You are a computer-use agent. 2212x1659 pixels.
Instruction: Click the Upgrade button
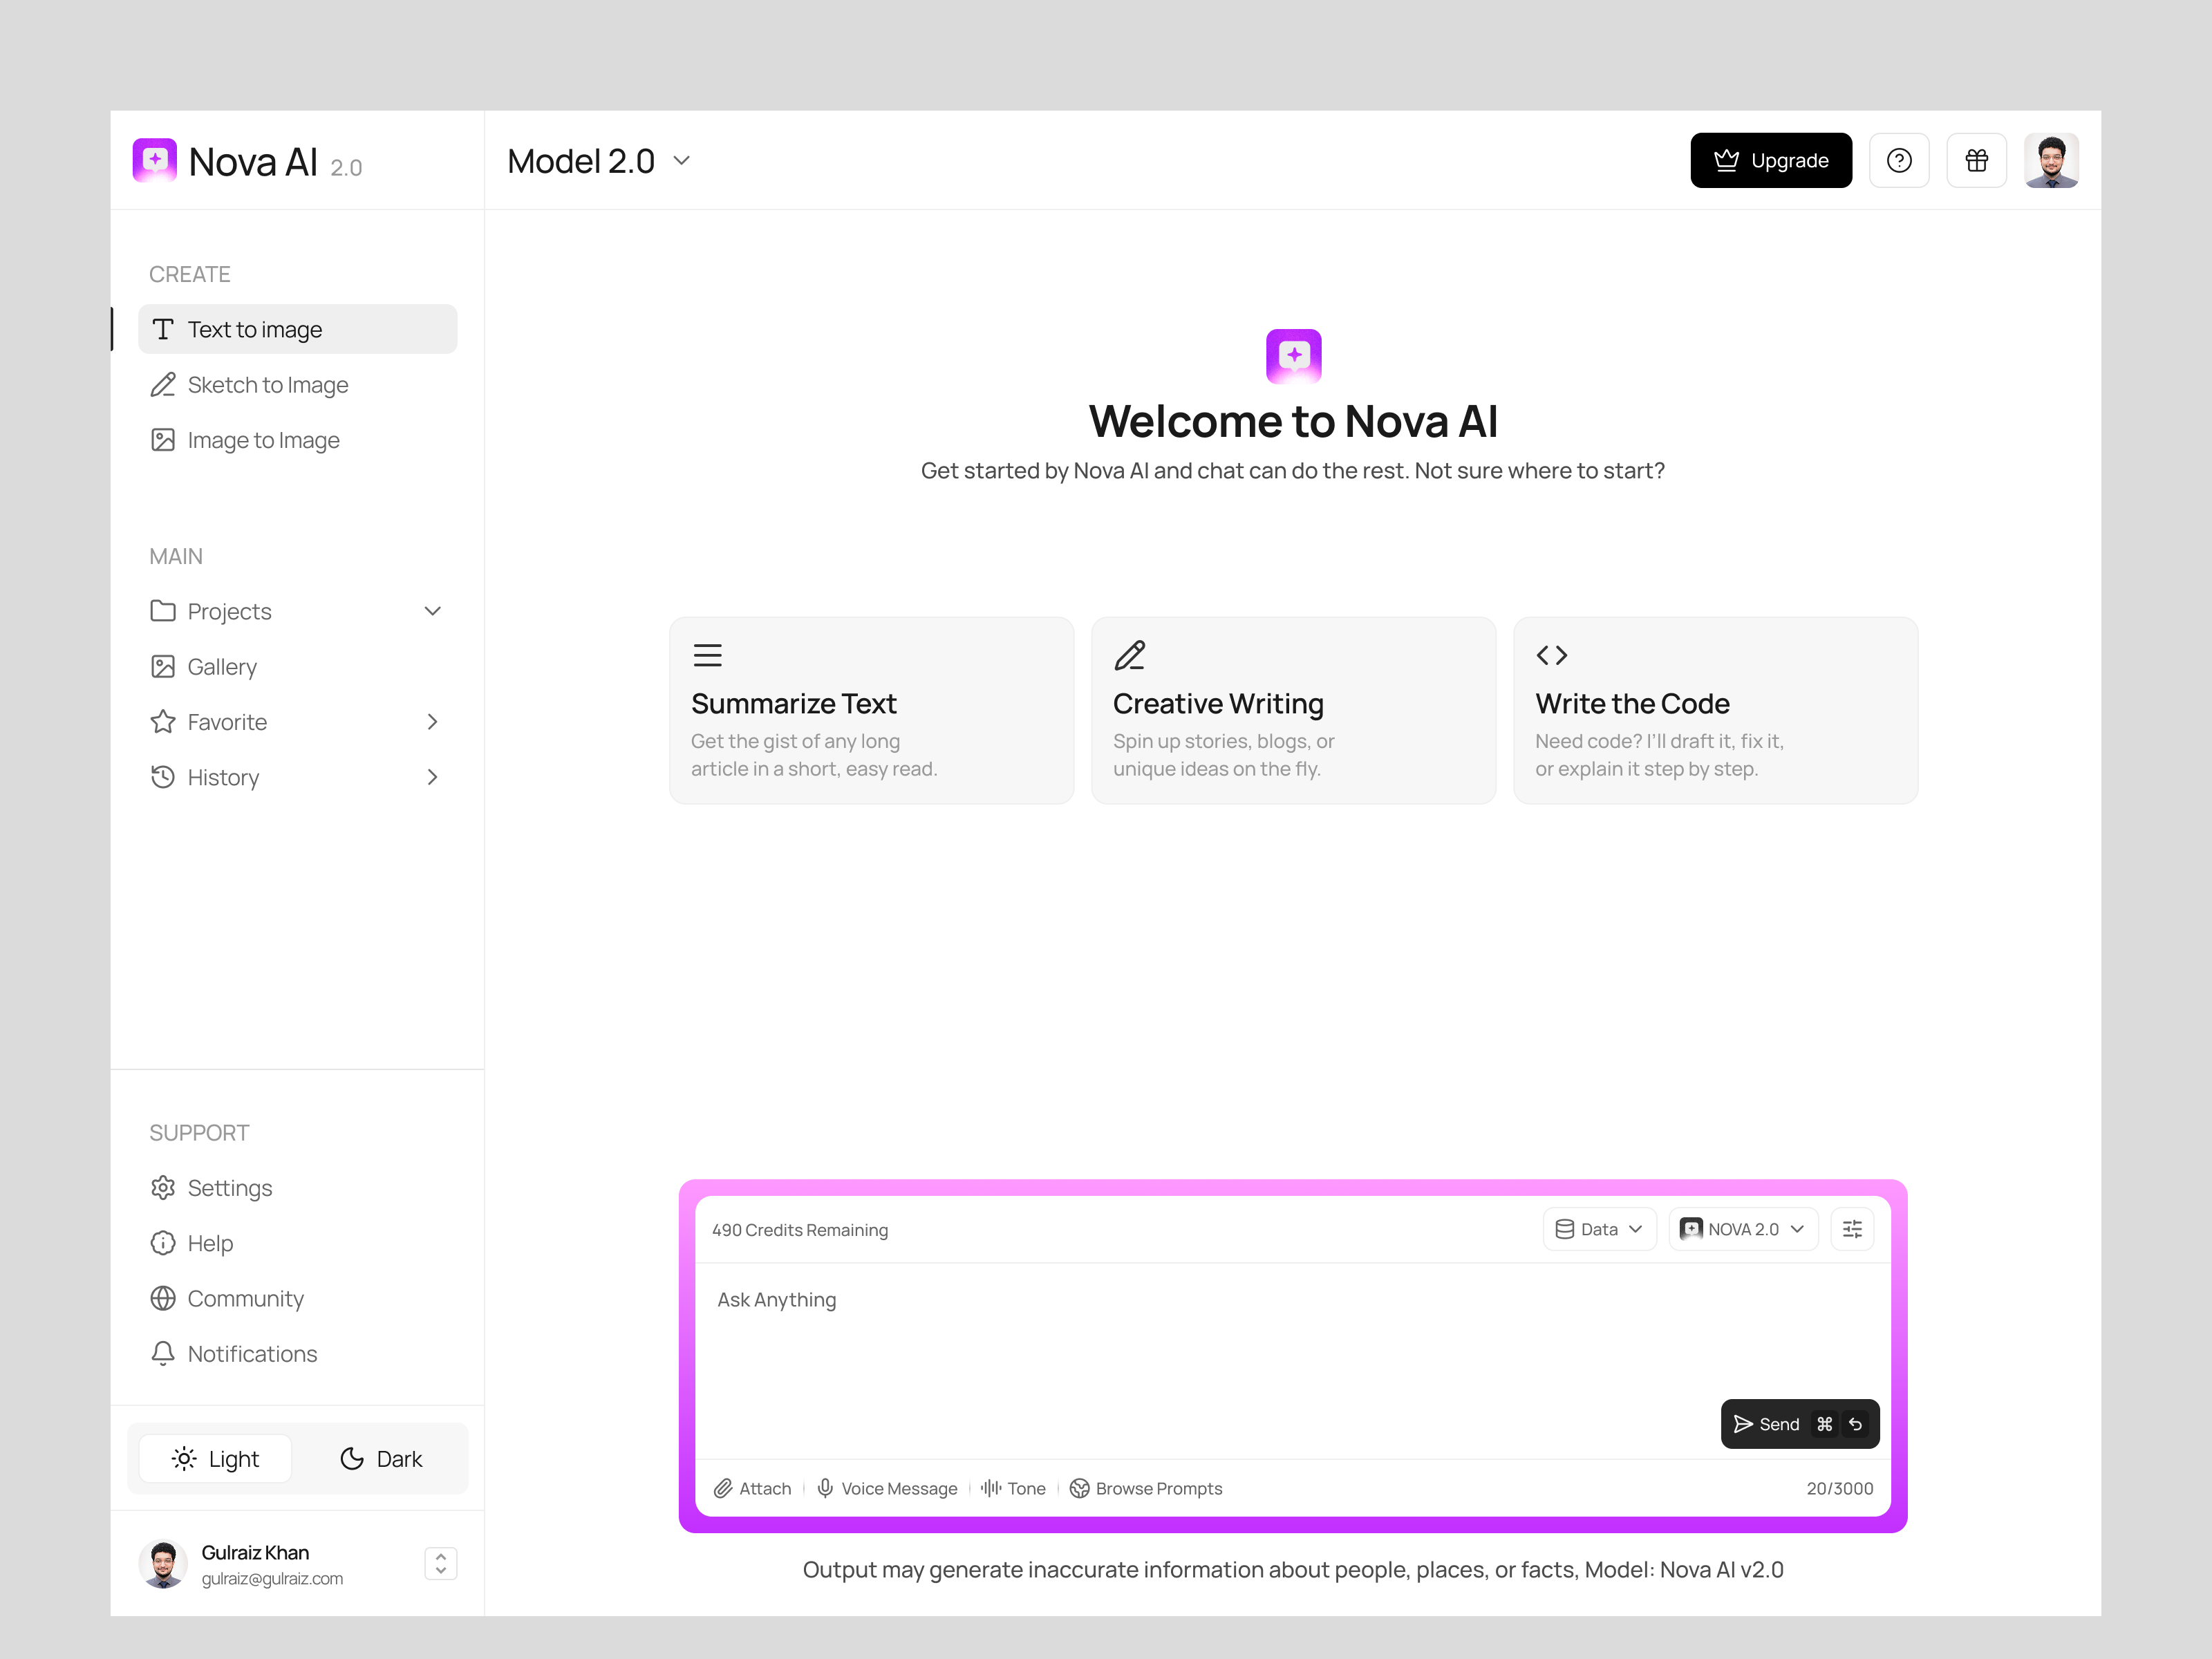(x=1770, y=160)
